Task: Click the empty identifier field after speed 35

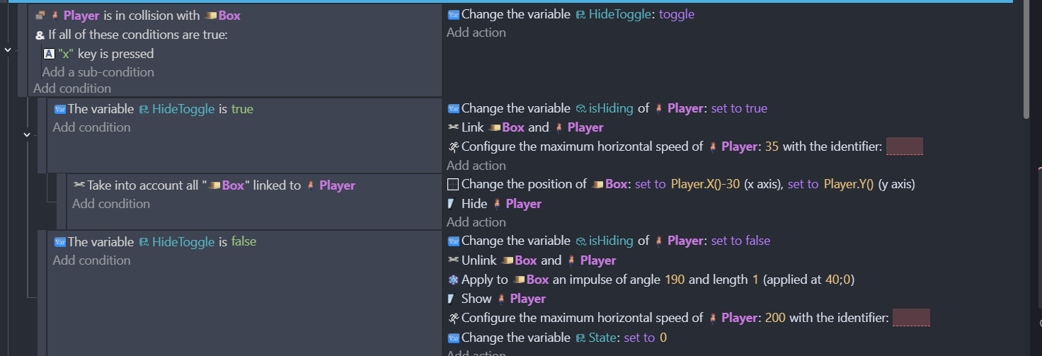Action: 904,147
